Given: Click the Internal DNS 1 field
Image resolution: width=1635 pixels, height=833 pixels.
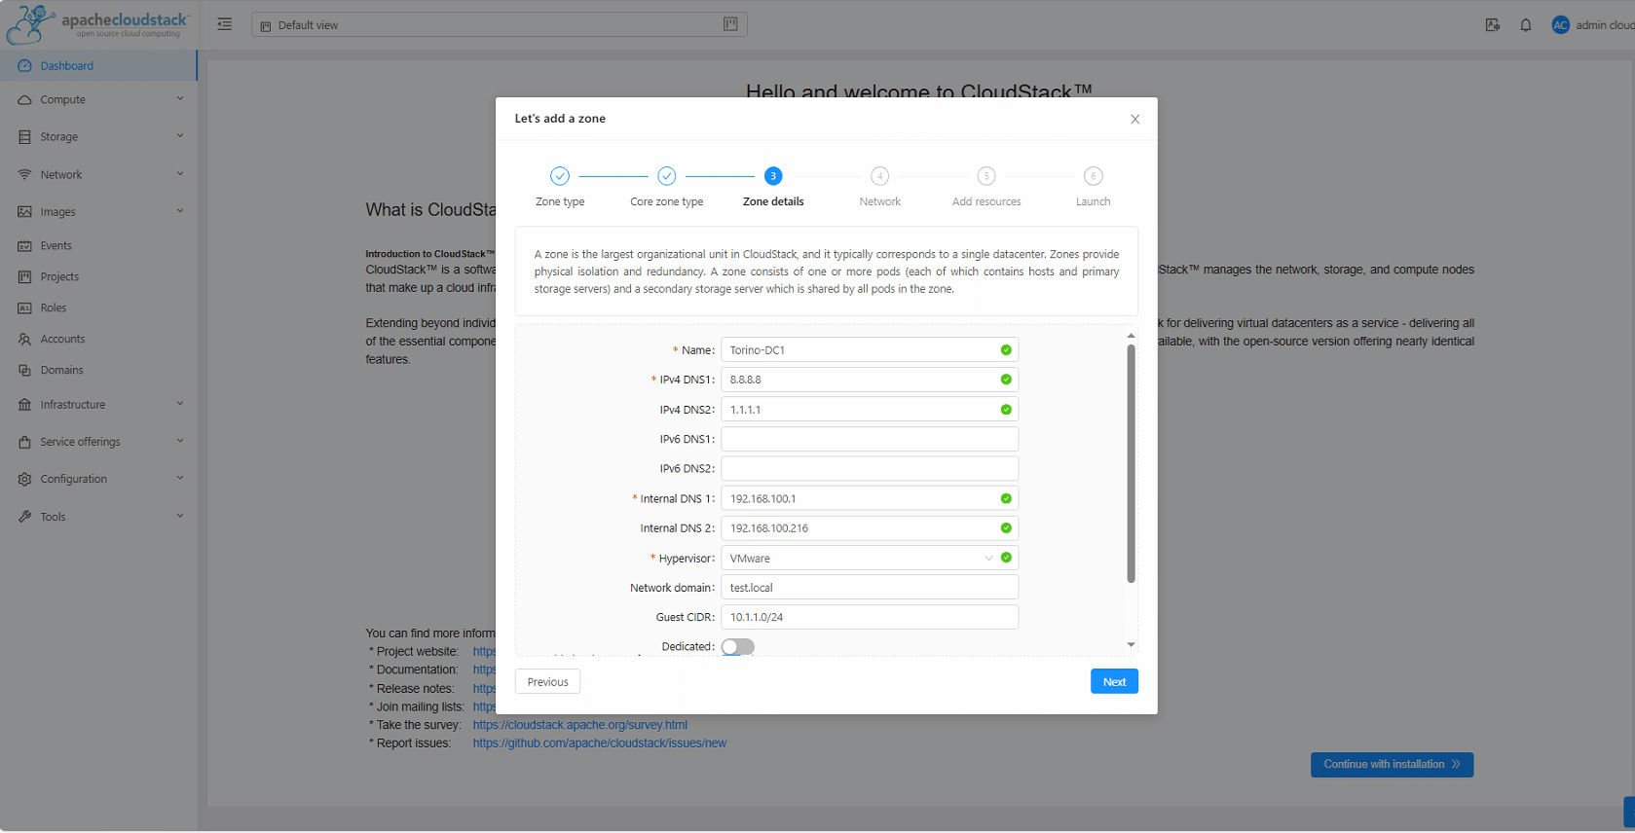Looking at the screenshot, I should click(x=870, y=498).
